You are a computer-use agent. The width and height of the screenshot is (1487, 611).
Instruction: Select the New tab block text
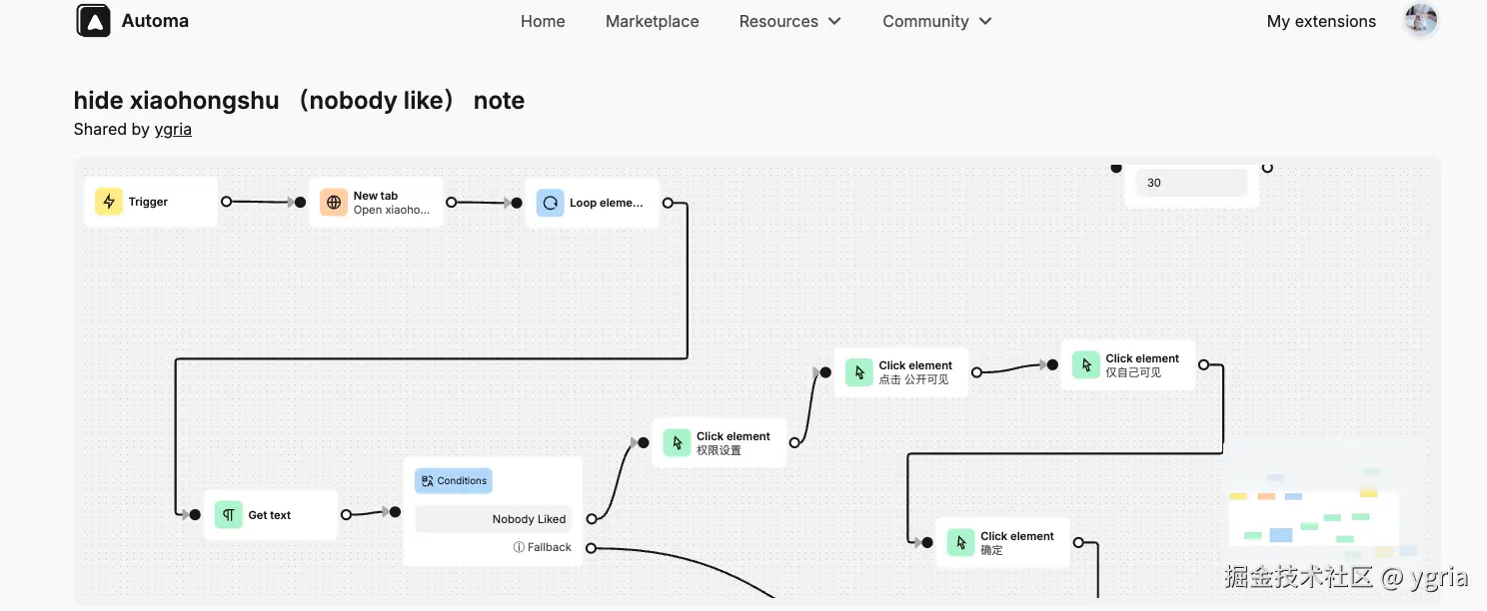coord(392,203)
